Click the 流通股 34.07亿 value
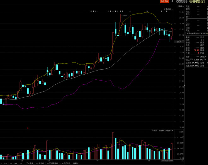 coord(195,65)
